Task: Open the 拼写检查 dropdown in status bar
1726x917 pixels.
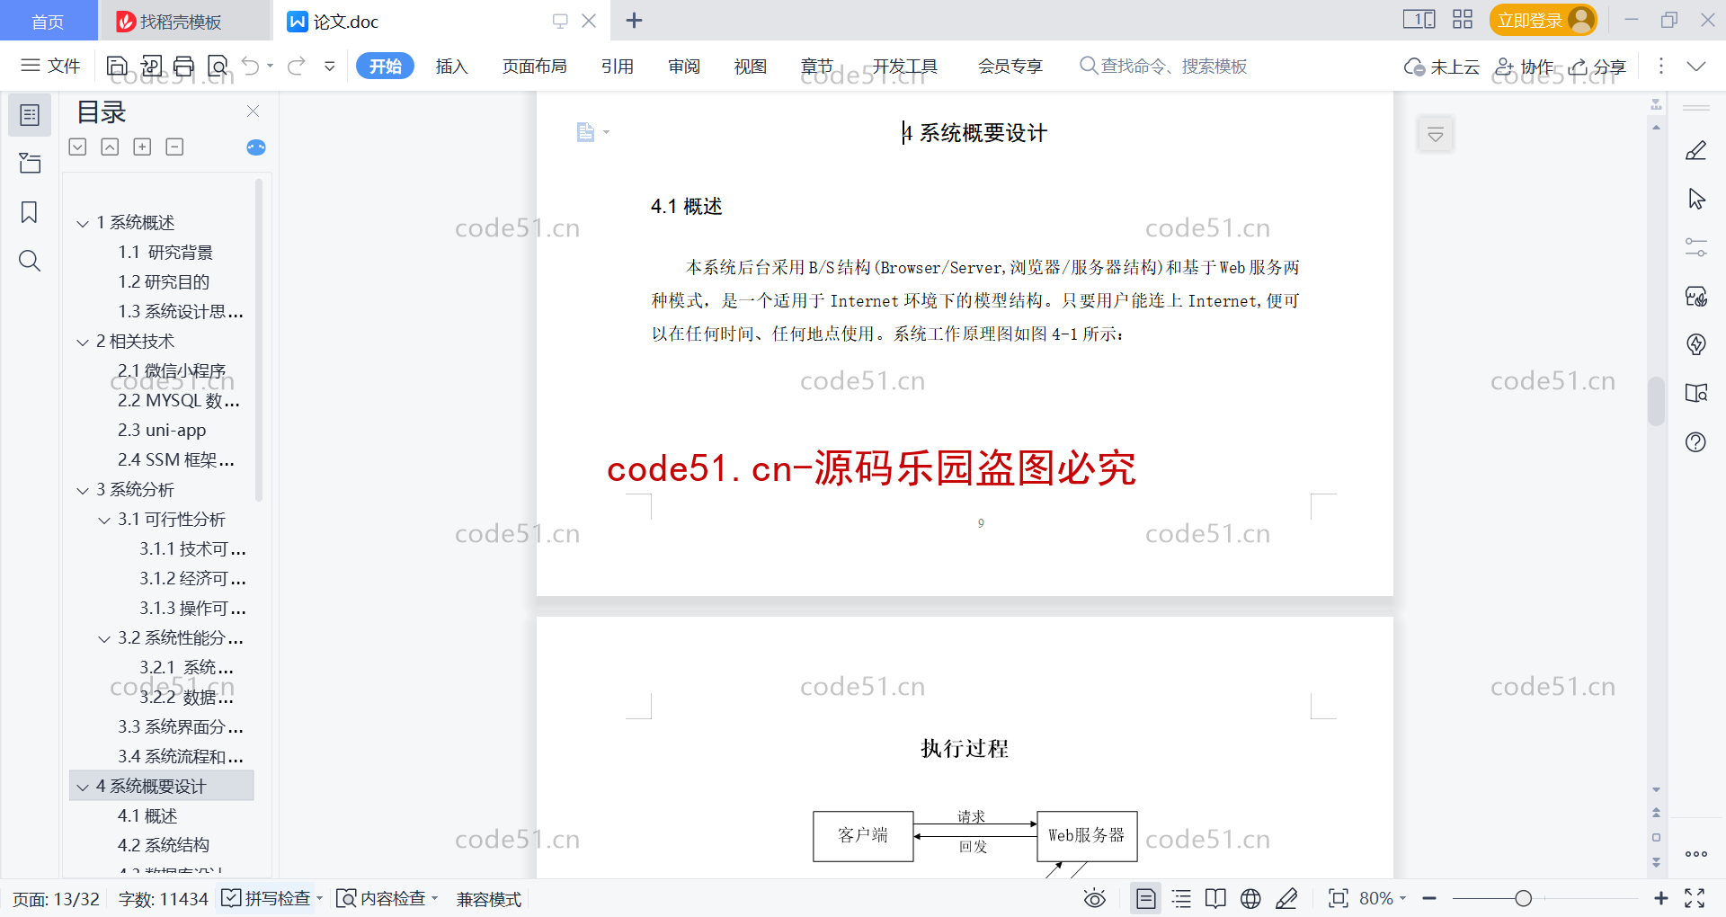Action: [x=319, y=898]
